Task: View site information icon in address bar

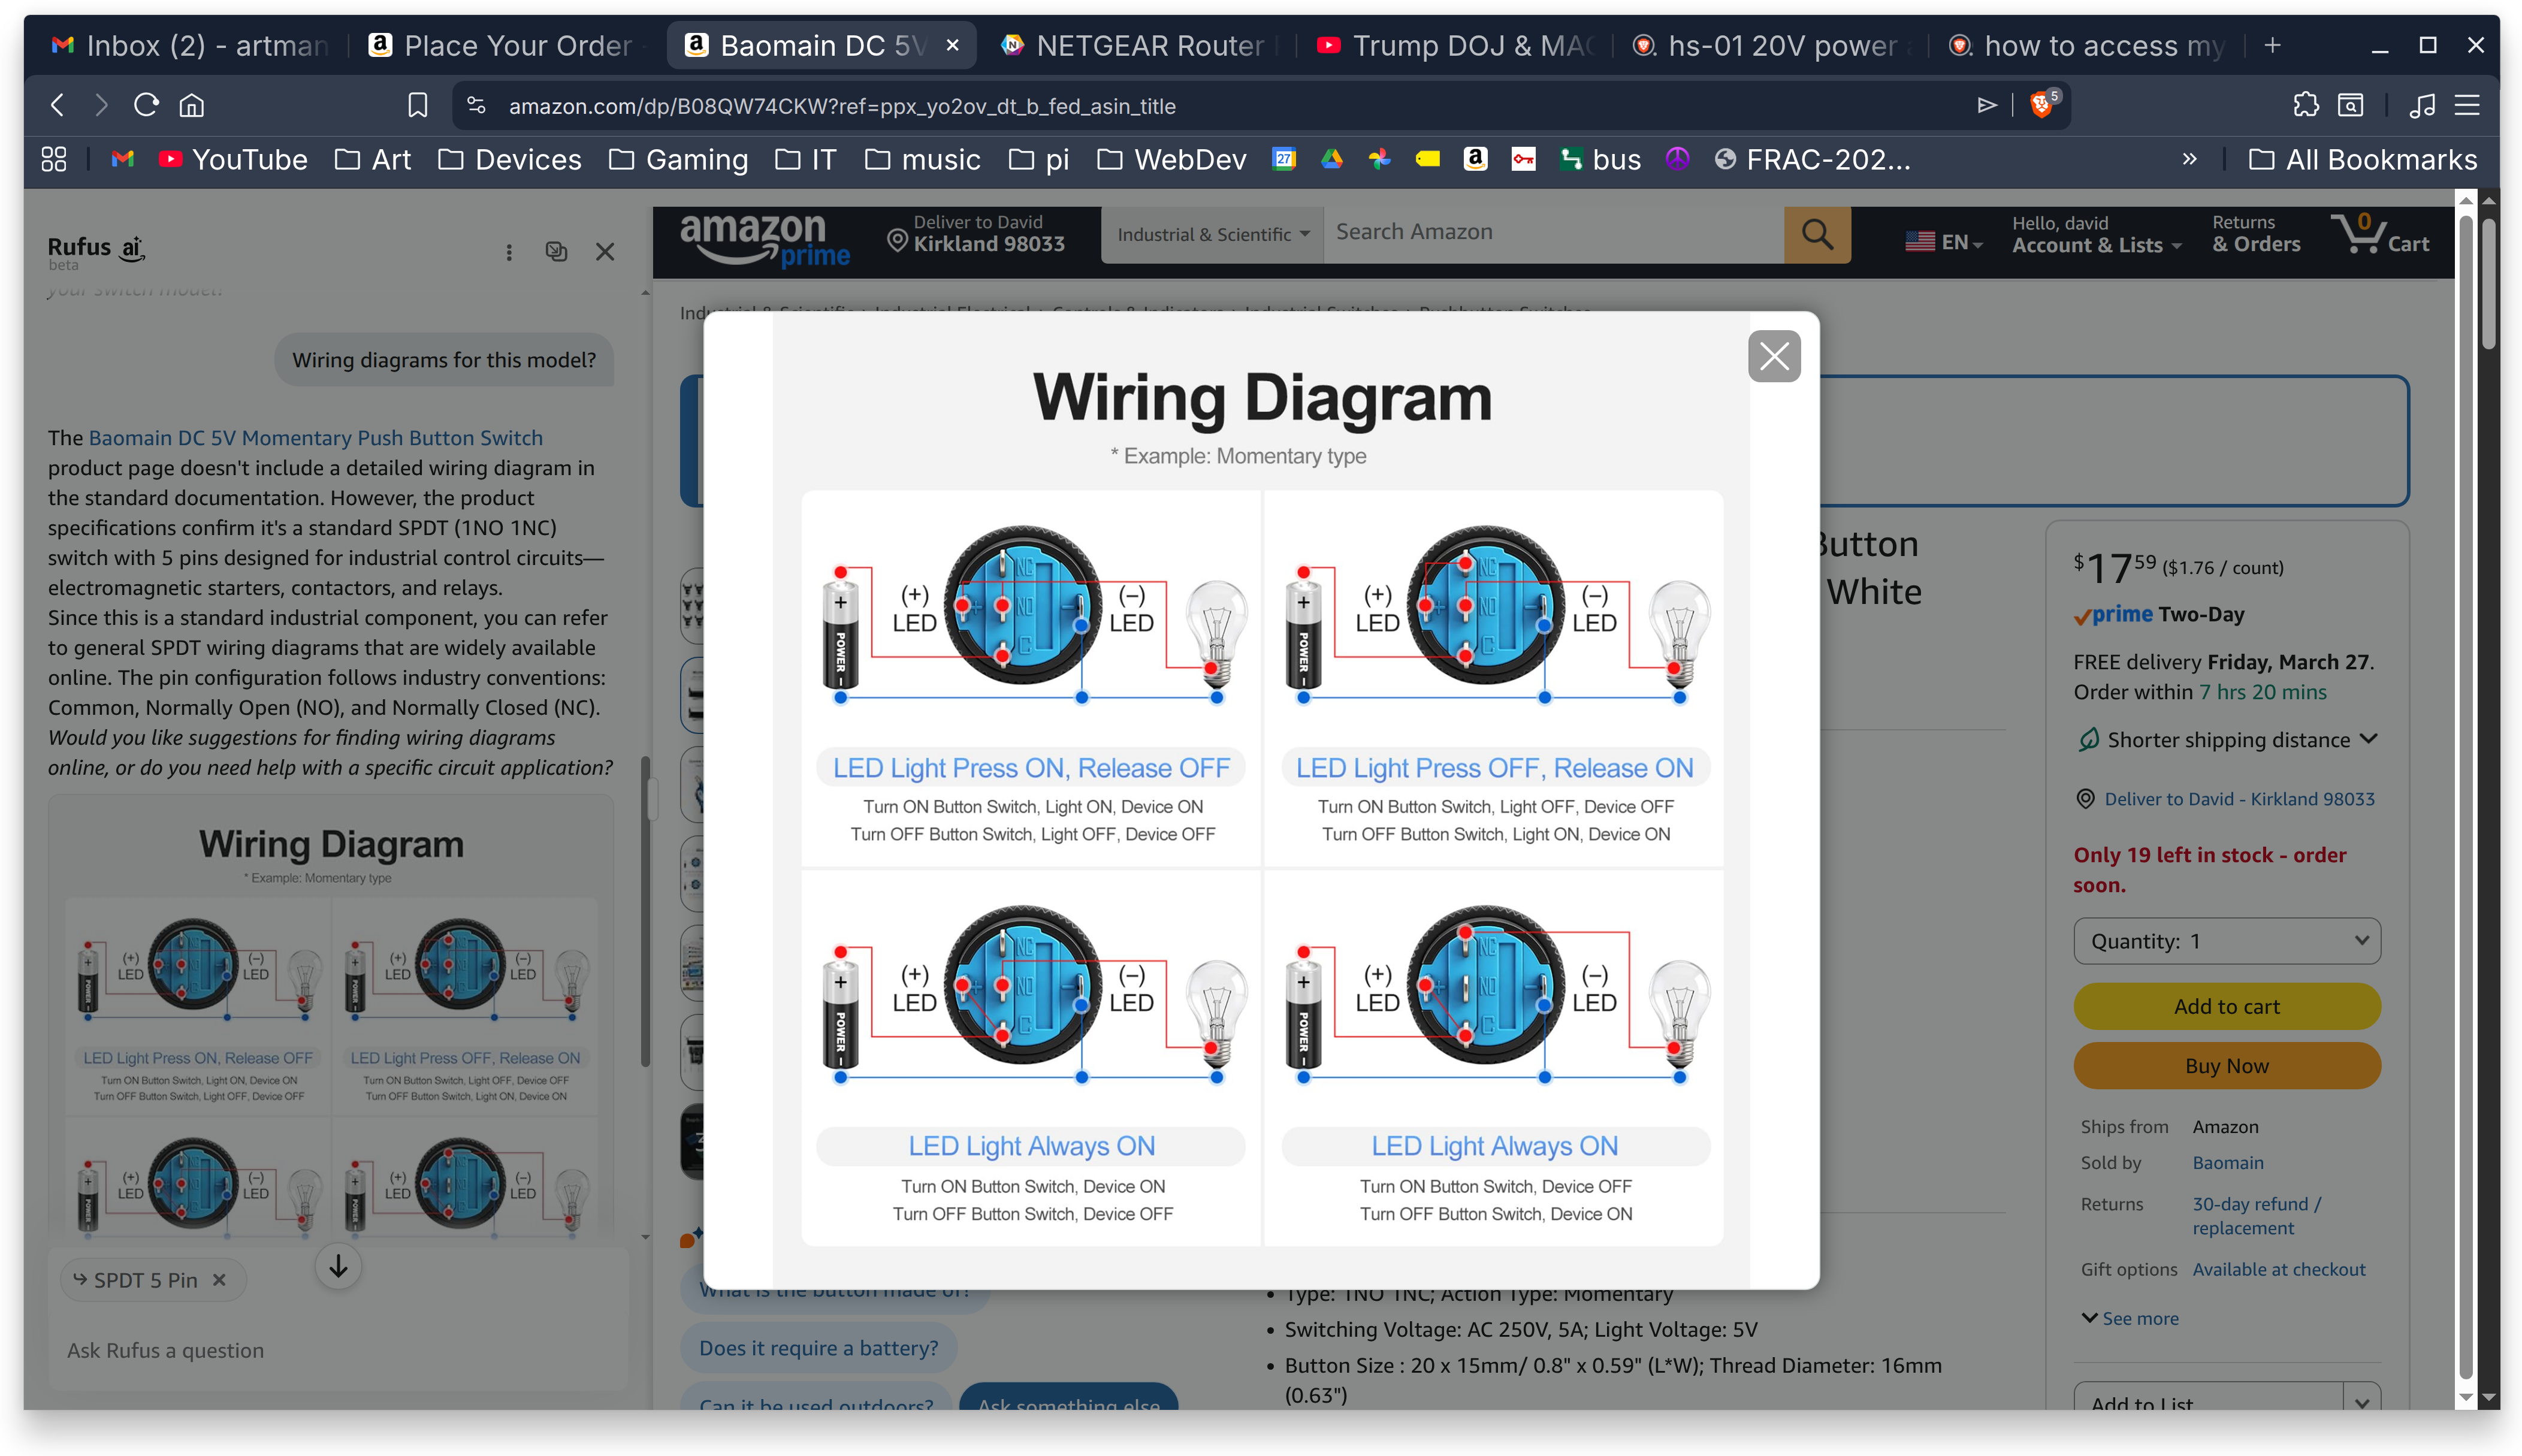Action: tap(476, 105)
